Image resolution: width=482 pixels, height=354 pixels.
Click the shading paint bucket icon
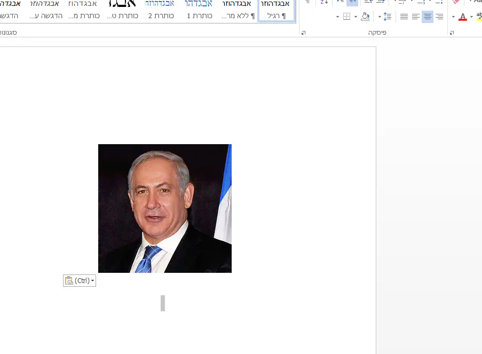tap(365, 17)
